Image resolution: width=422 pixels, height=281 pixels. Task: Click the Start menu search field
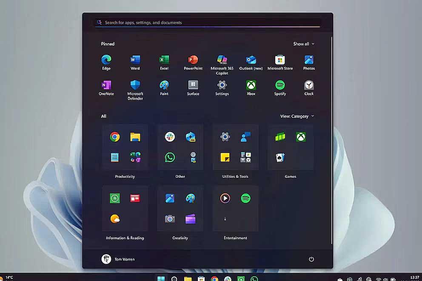coord(208,23)
